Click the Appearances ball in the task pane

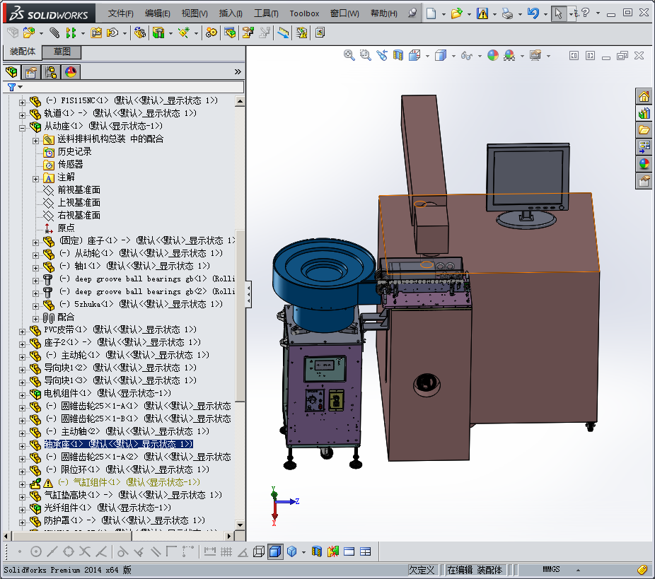coord(644,163)
